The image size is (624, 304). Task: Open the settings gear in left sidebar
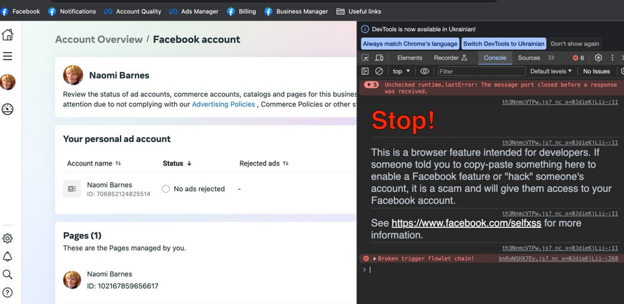click(x=7, y=238)
